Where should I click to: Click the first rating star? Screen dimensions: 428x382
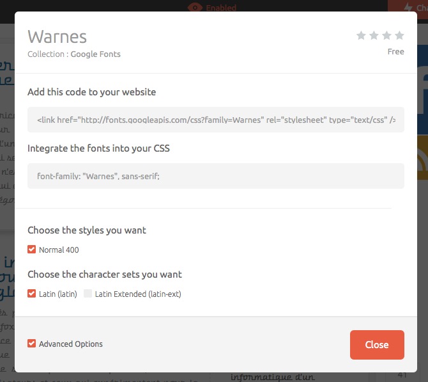tap(361, 36)
